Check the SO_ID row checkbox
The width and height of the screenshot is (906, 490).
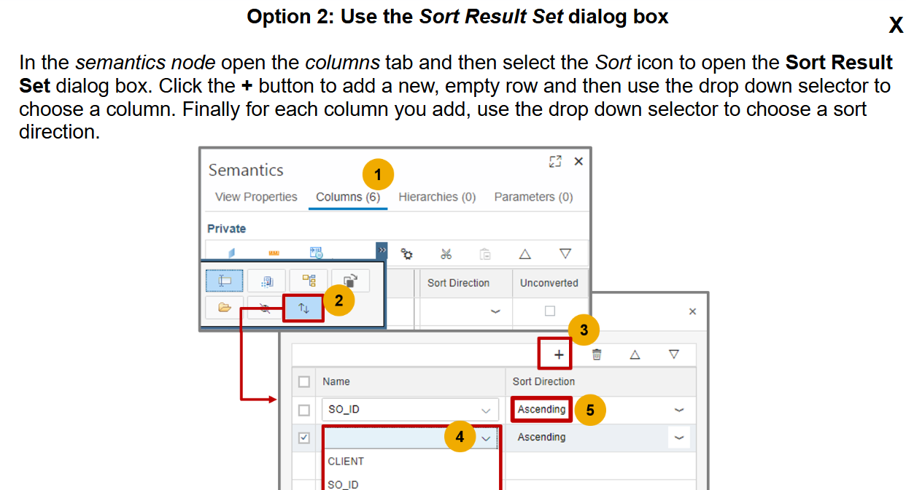click(304, 410)
